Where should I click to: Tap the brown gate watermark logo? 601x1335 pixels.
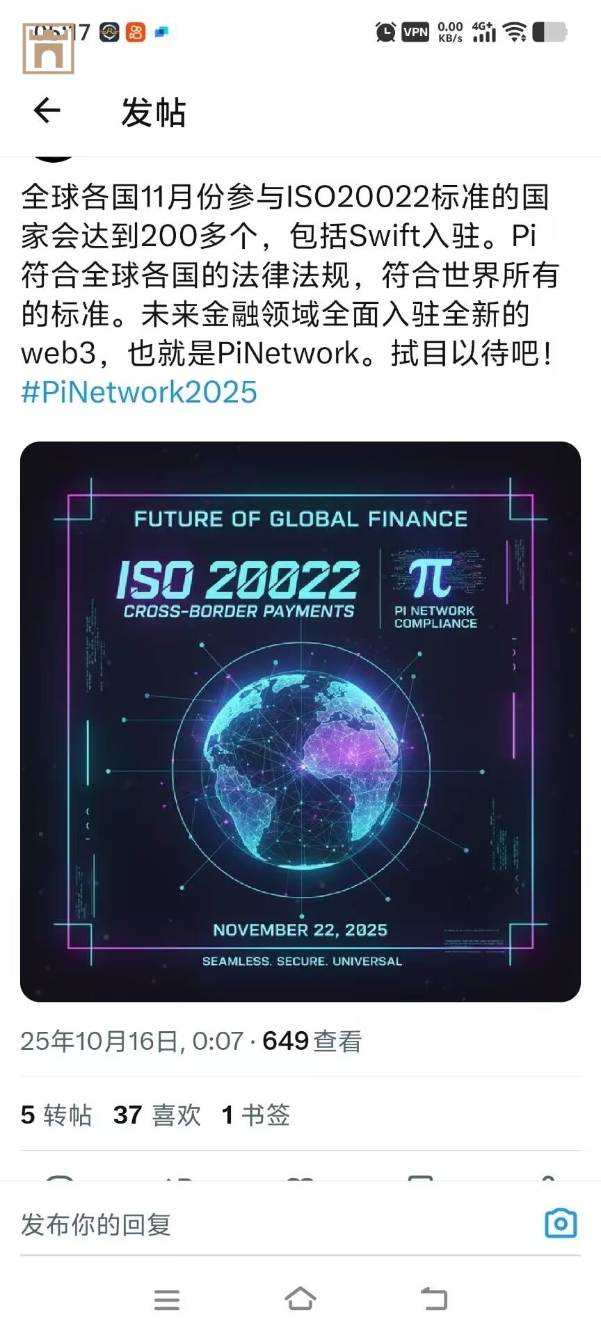coord(49,49)
